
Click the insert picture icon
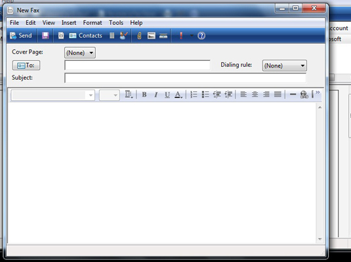(x=152, y=36)
